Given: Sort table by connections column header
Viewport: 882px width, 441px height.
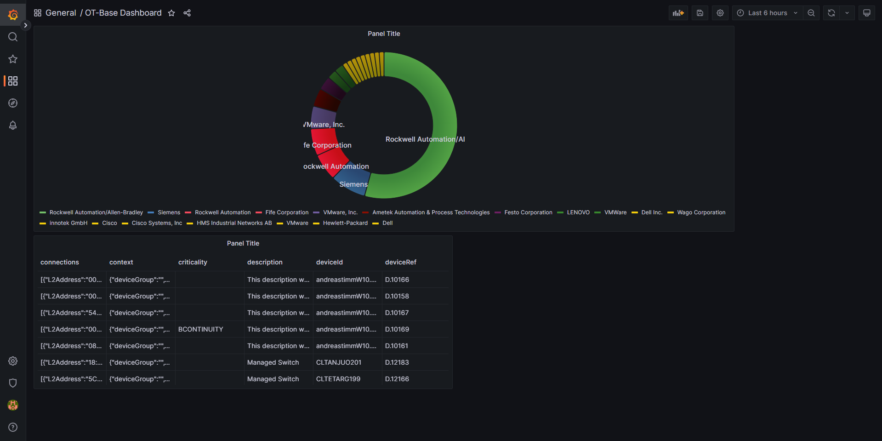Looking at the screenshot, I should (60, 262).
